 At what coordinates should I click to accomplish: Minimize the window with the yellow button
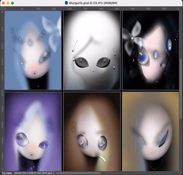click(8, 3)
